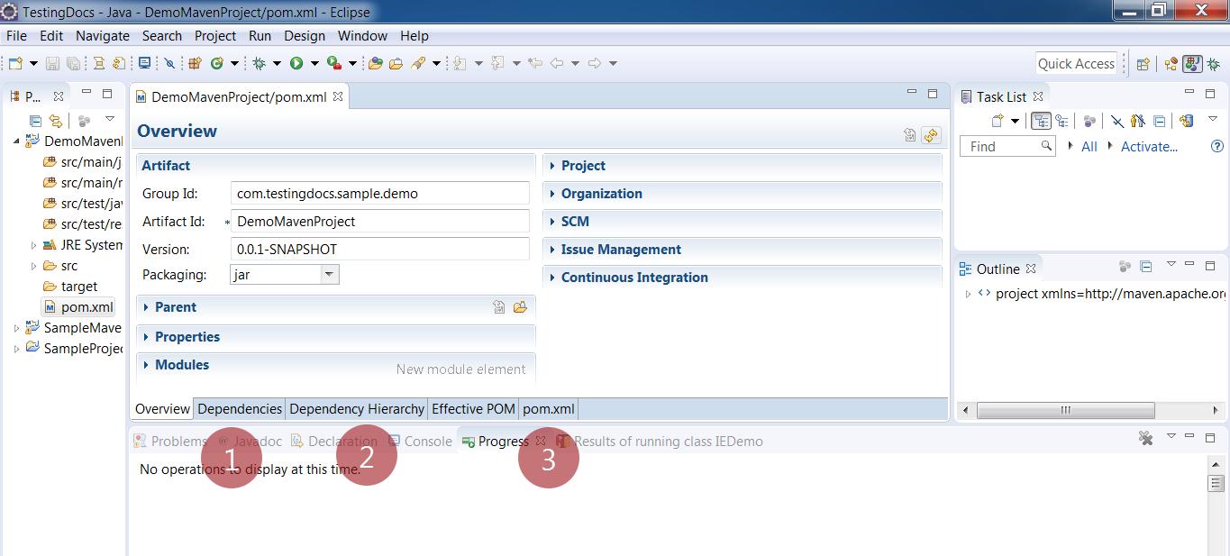Image resolution: width=1230 pixels, height=556 pixels.
Task: Open the pom.xml source tab
Action: (x=549, y=409)
